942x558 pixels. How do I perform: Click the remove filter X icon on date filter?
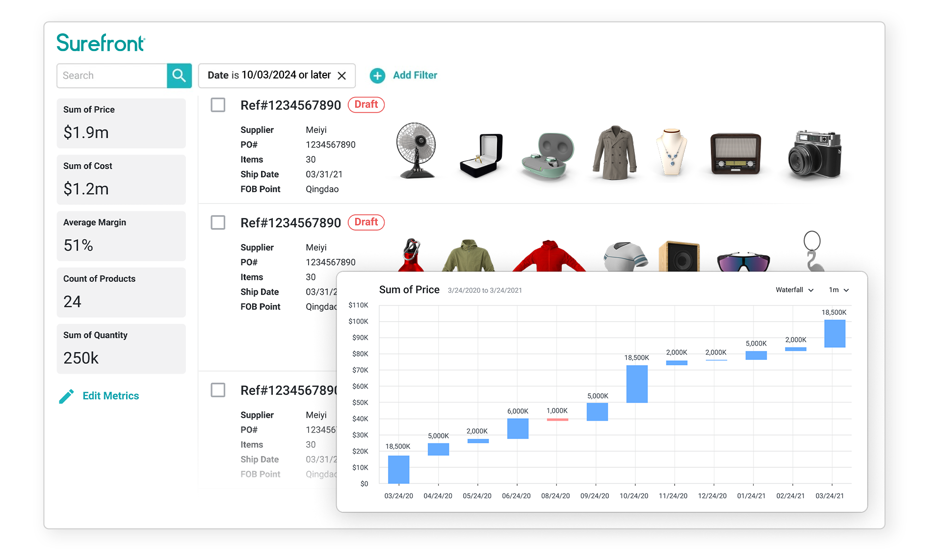tap(342, 75)
